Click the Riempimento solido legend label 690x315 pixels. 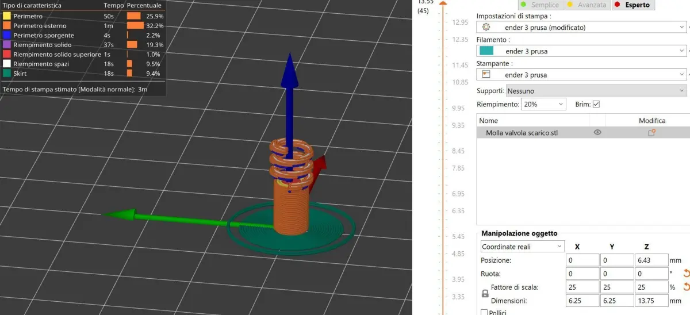[43, 45]
